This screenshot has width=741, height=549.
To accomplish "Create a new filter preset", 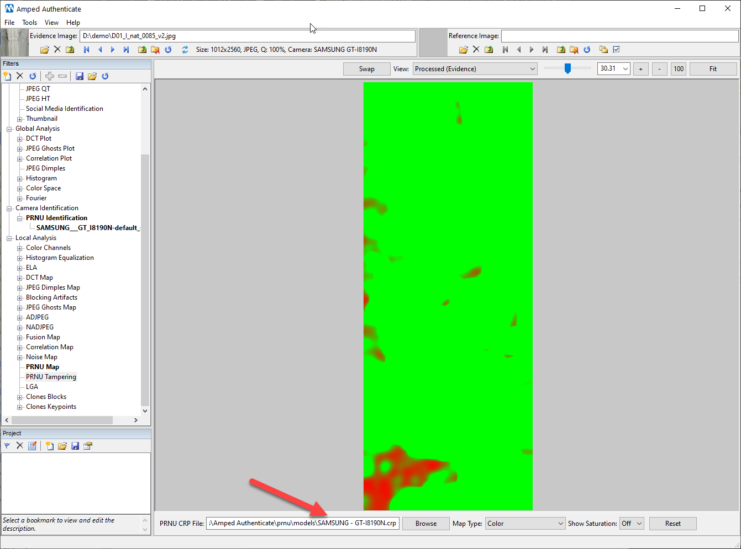I will [x=7, y=76].
